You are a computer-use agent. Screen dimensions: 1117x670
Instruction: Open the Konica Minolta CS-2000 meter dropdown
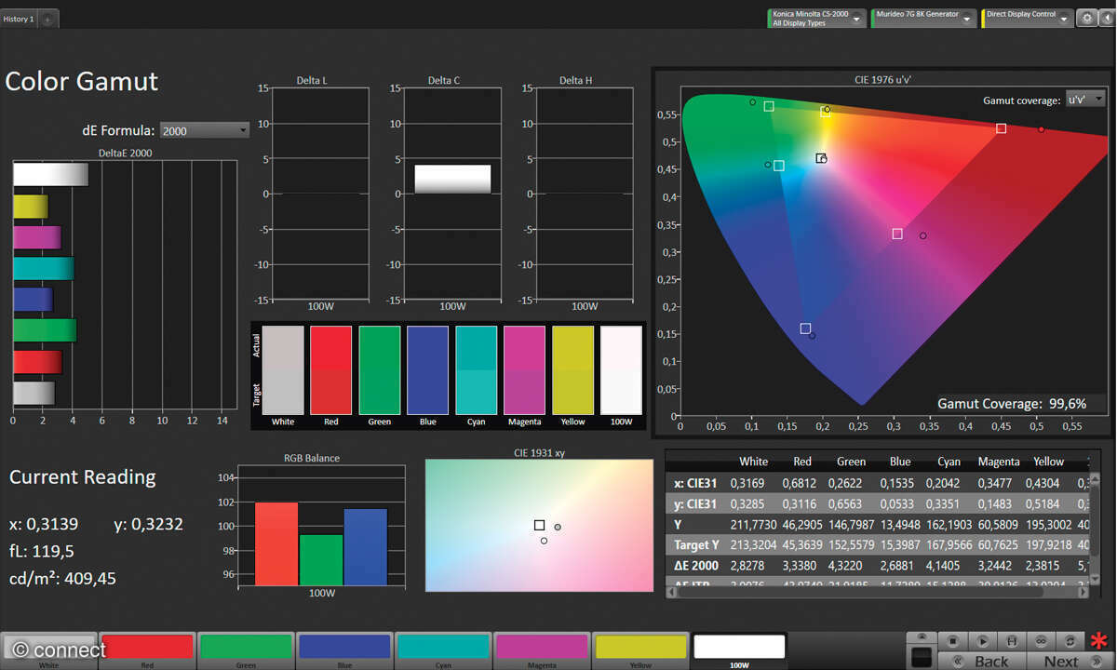817,18
